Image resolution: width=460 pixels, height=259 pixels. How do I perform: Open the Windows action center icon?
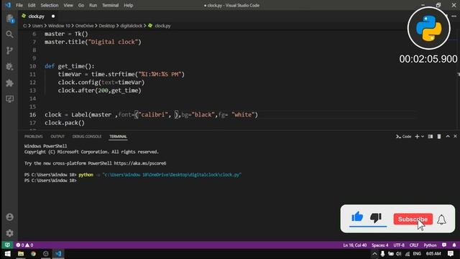pyautogui.click(x=451, y=254)
